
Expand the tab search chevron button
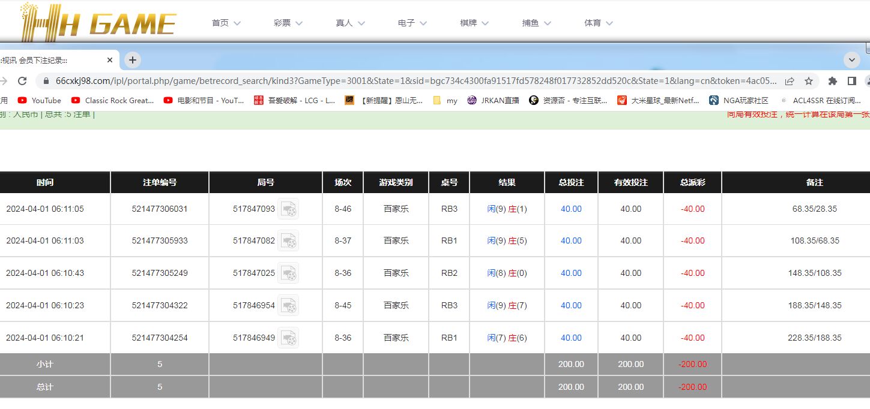852,60
